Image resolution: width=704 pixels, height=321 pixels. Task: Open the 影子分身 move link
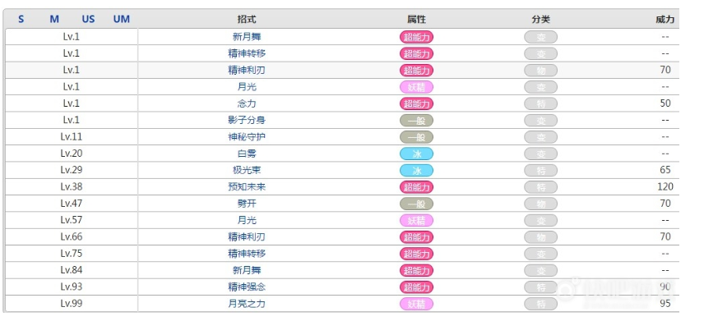pyautogui.click(x=247, y=120)
